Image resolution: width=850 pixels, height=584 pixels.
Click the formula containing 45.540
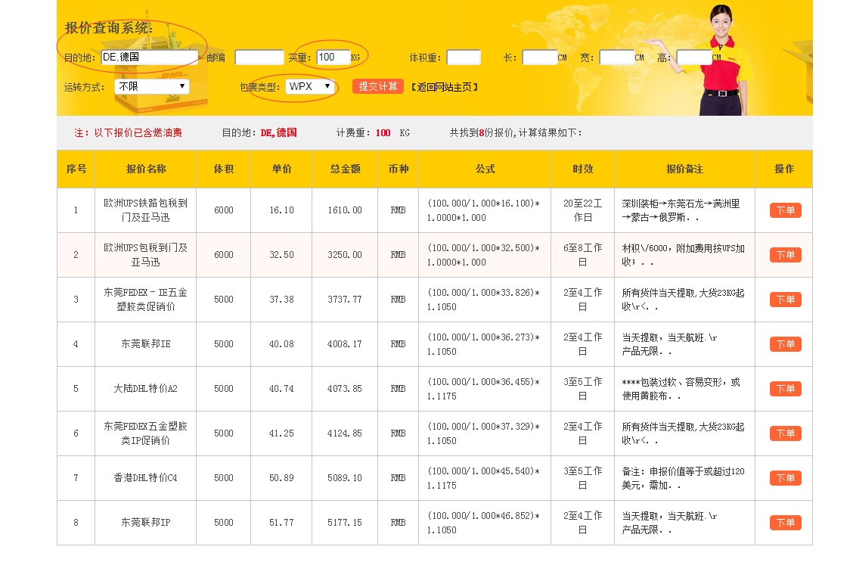tap(483, 478)
